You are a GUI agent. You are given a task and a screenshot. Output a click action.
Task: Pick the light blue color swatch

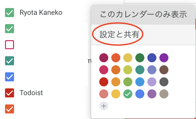pos(140,82)
